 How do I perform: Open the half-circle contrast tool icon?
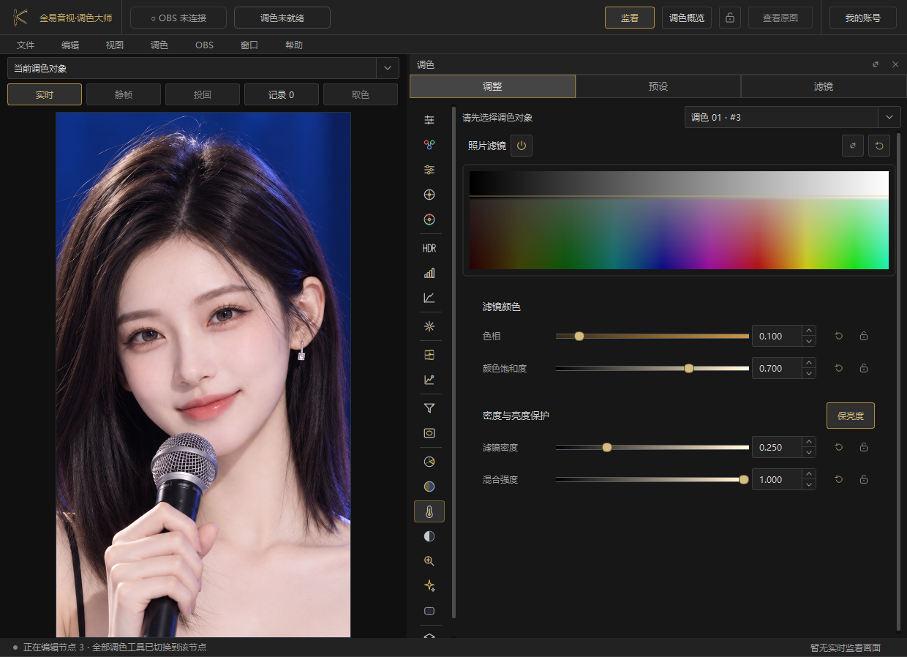(x=429, y=536)
